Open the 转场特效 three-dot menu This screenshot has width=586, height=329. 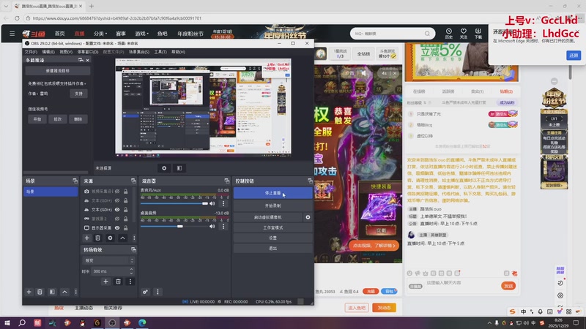click(130, 281)
